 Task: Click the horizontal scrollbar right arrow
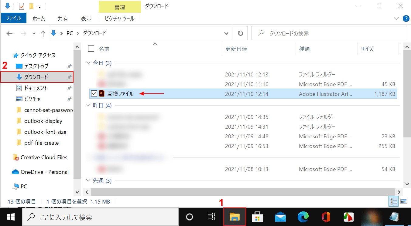pyautogui.click(x=399, y=192)
